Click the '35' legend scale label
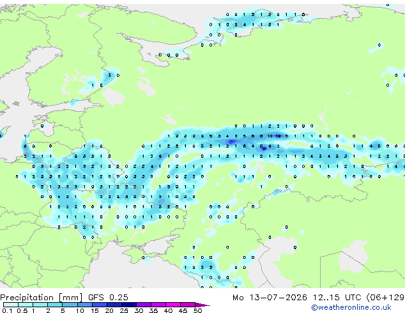The width and height of the screenshot is (405, 313). [x=153, y=310]
